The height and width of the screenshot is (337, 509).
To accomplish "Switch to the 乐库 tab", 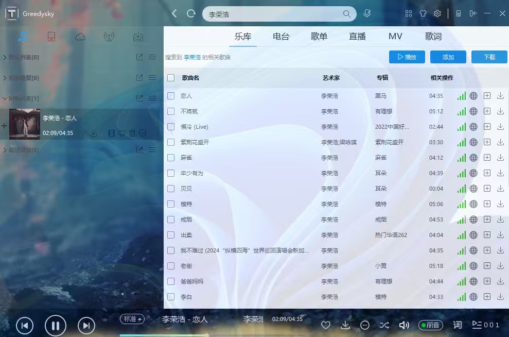I will 243,37.
